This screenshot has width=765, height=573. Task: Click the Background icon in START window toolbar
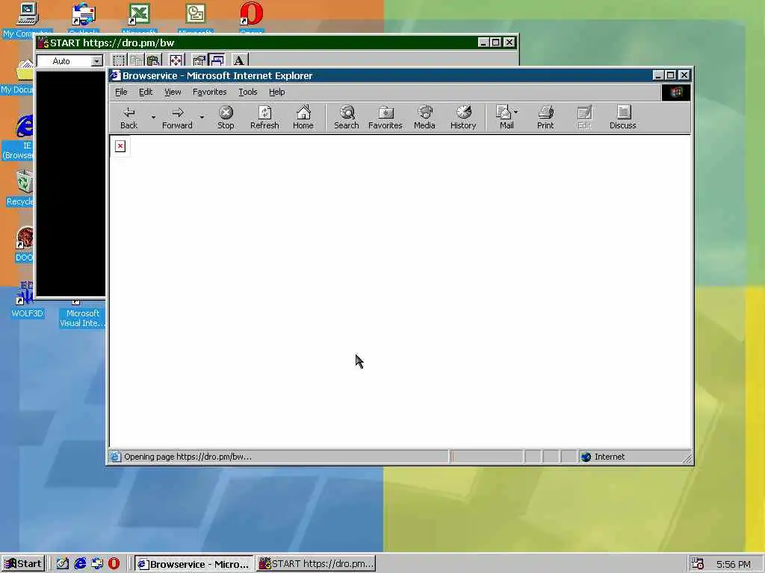[217, 60]
